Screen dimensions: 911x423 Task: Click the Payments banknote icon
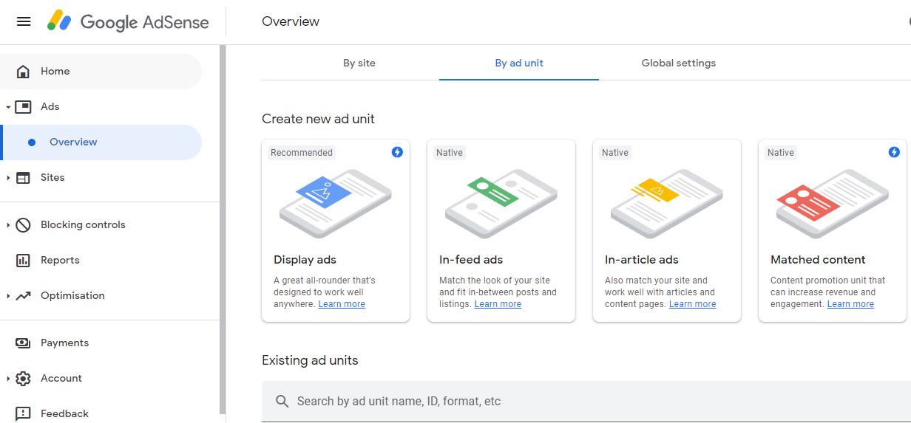(23, 343)
